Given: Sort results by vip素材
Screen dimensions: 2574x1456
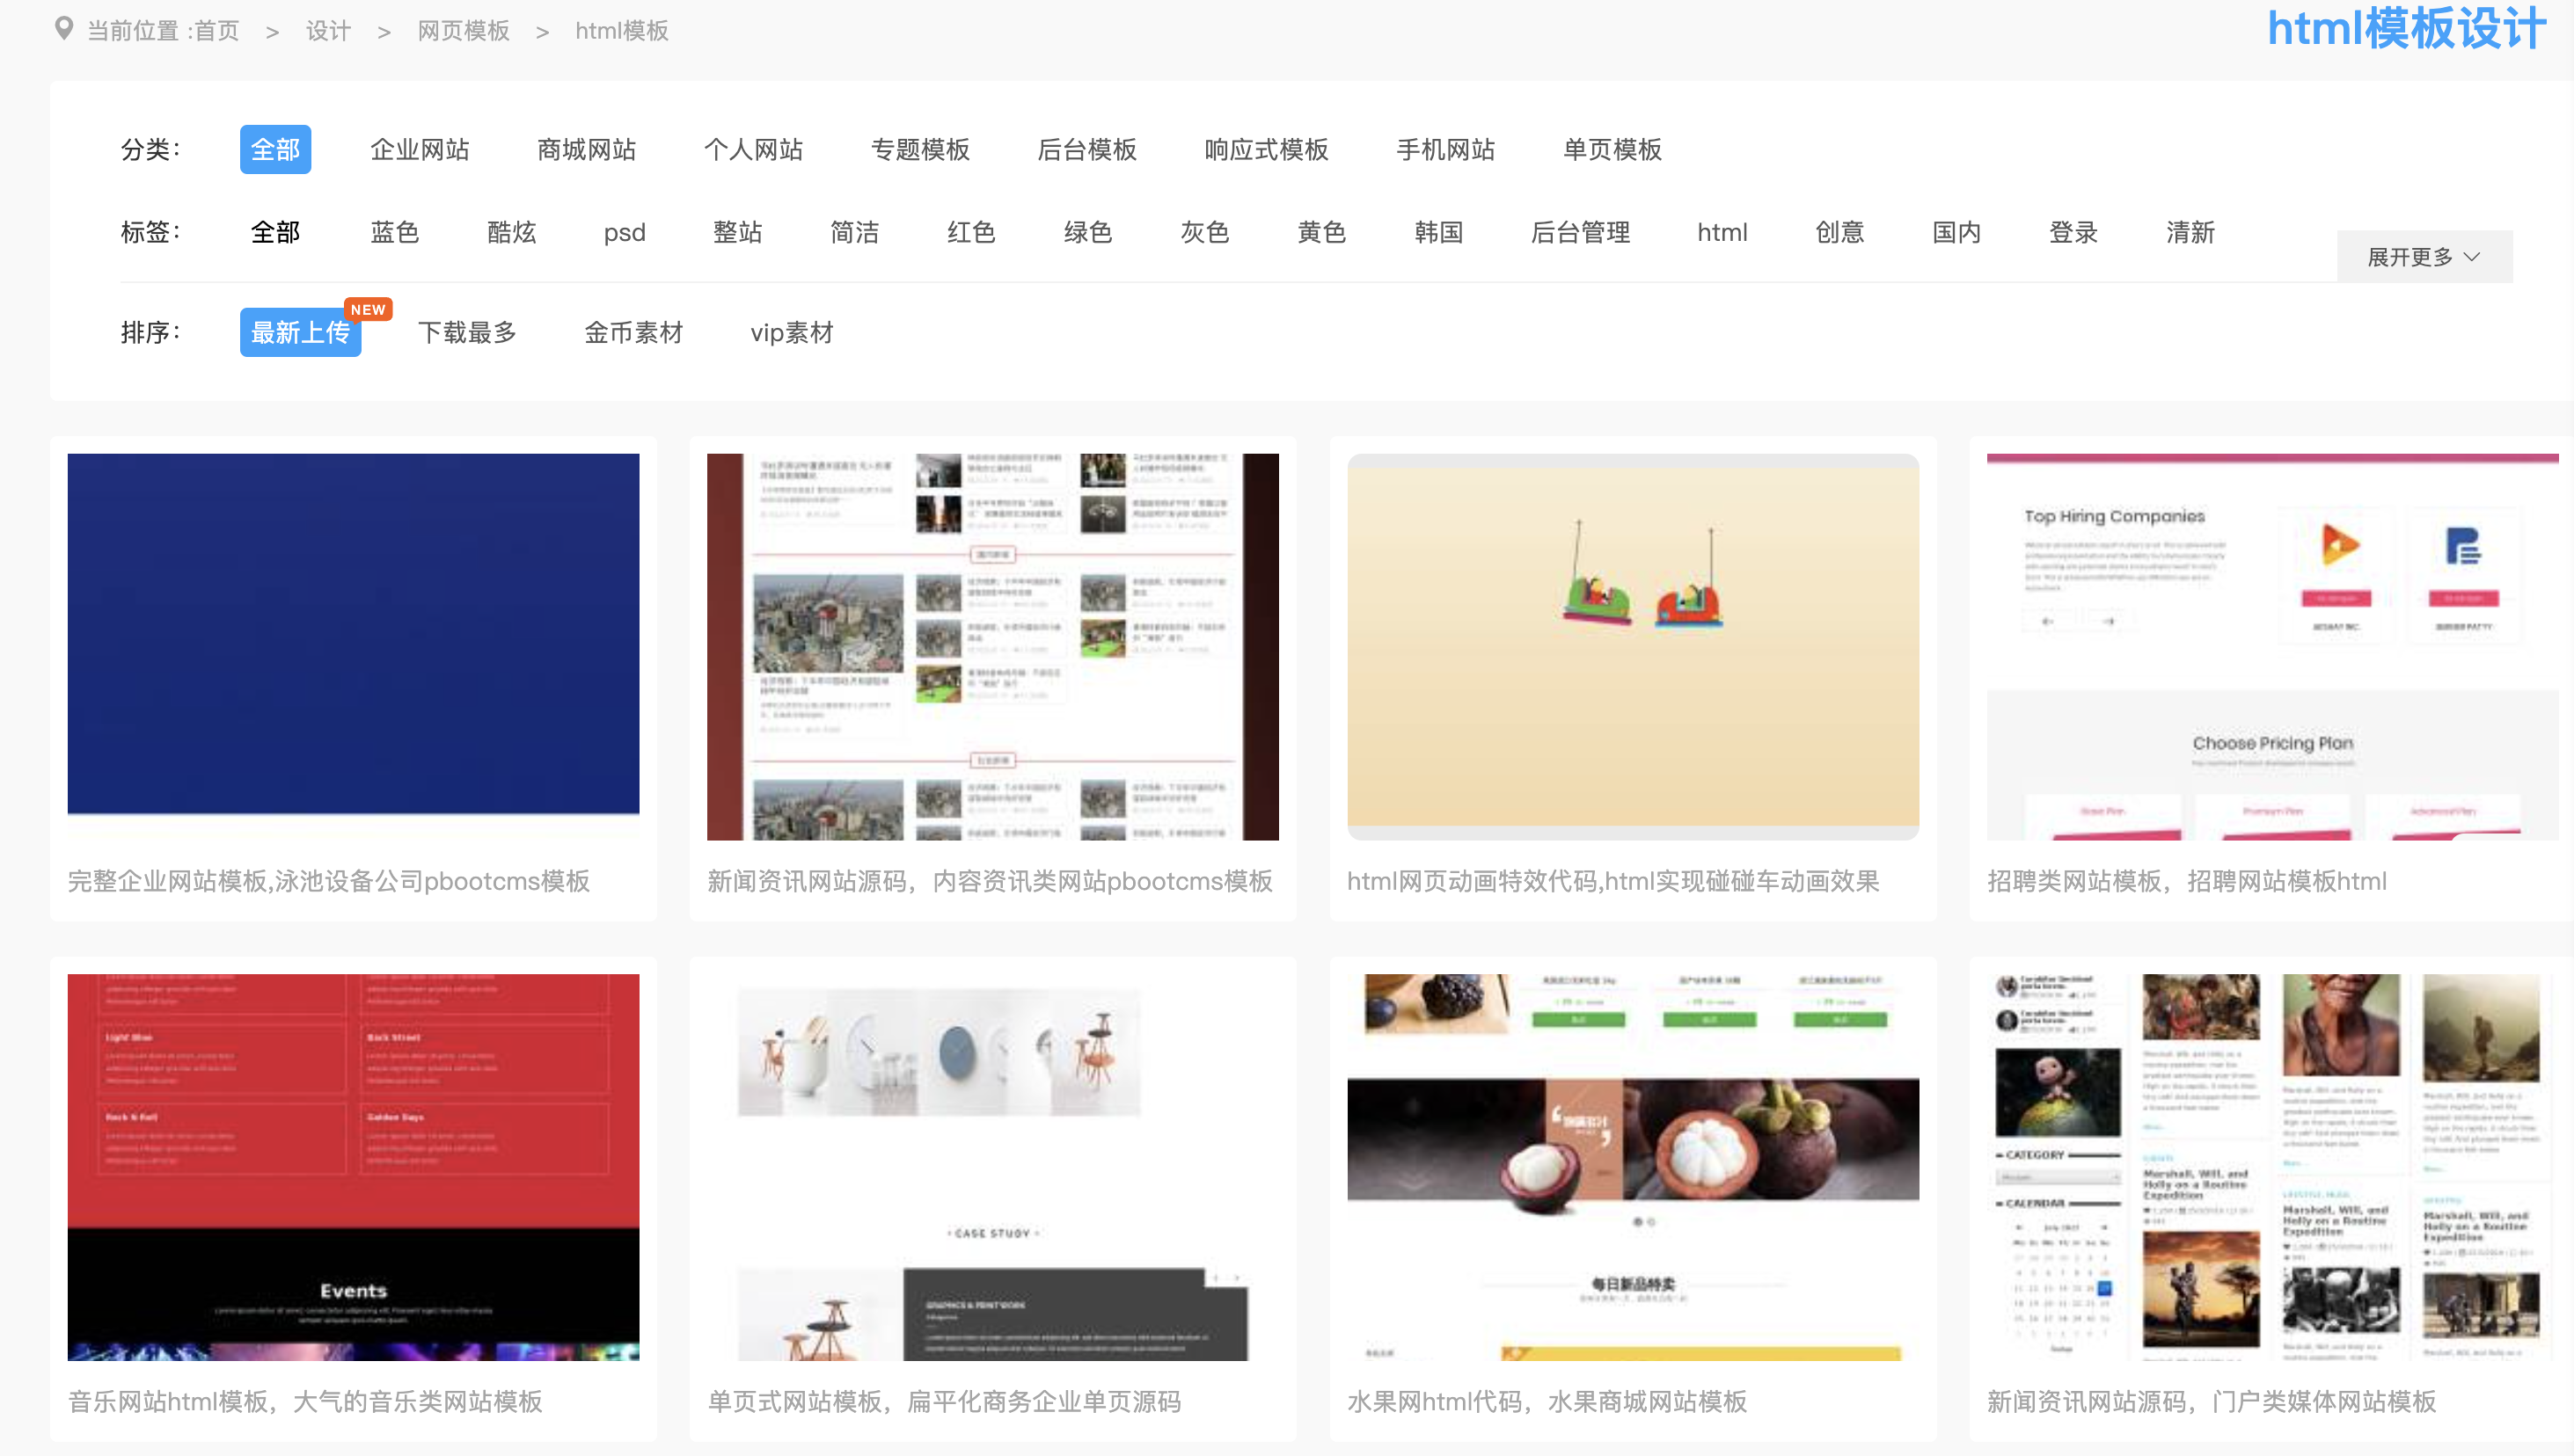Looking at the screenshot, I should 792,332.
